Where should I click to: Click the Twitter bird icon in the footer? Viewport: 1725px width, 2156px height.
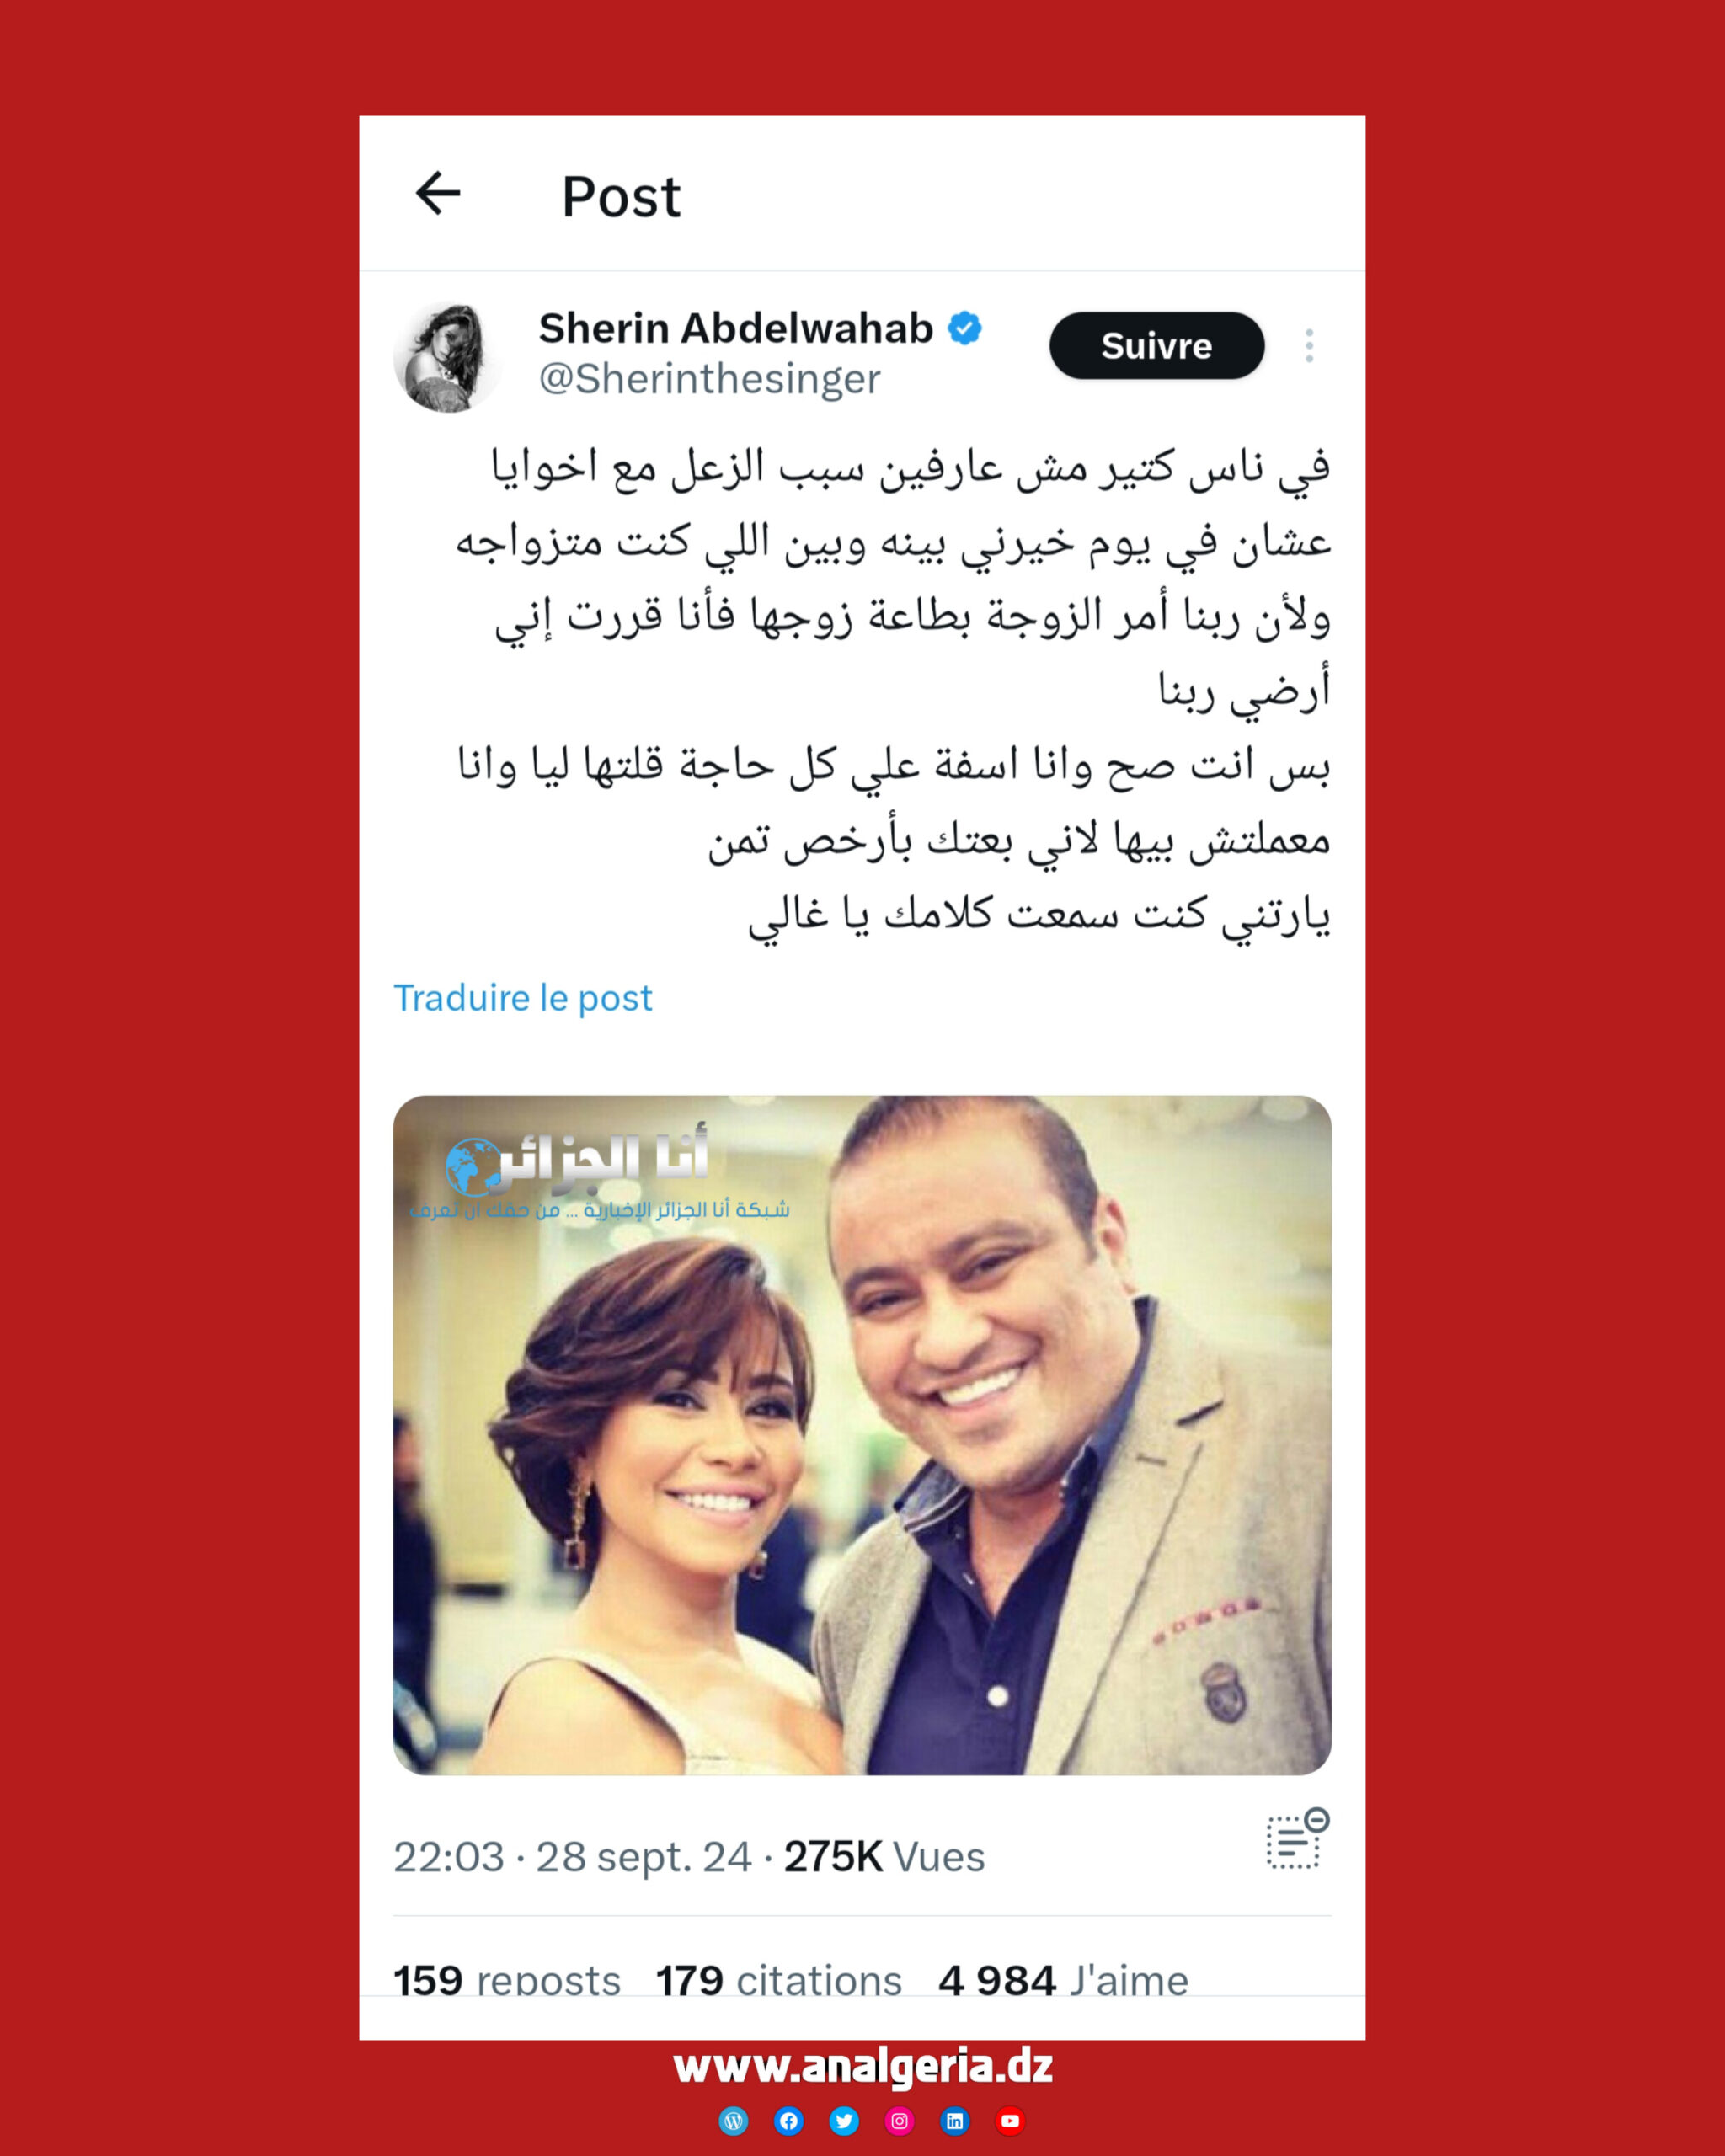coord(844,2121)
